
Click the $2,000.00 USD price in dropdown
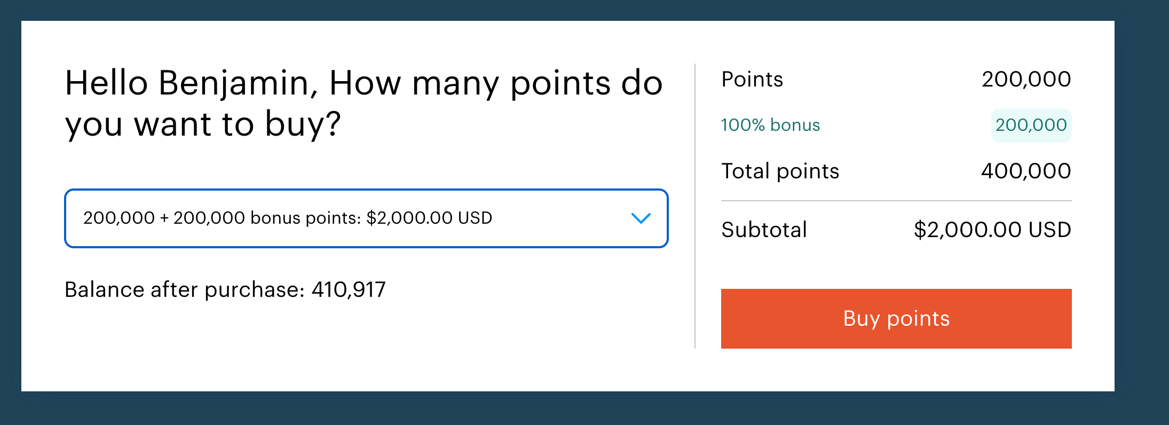(x=429, y=218)
